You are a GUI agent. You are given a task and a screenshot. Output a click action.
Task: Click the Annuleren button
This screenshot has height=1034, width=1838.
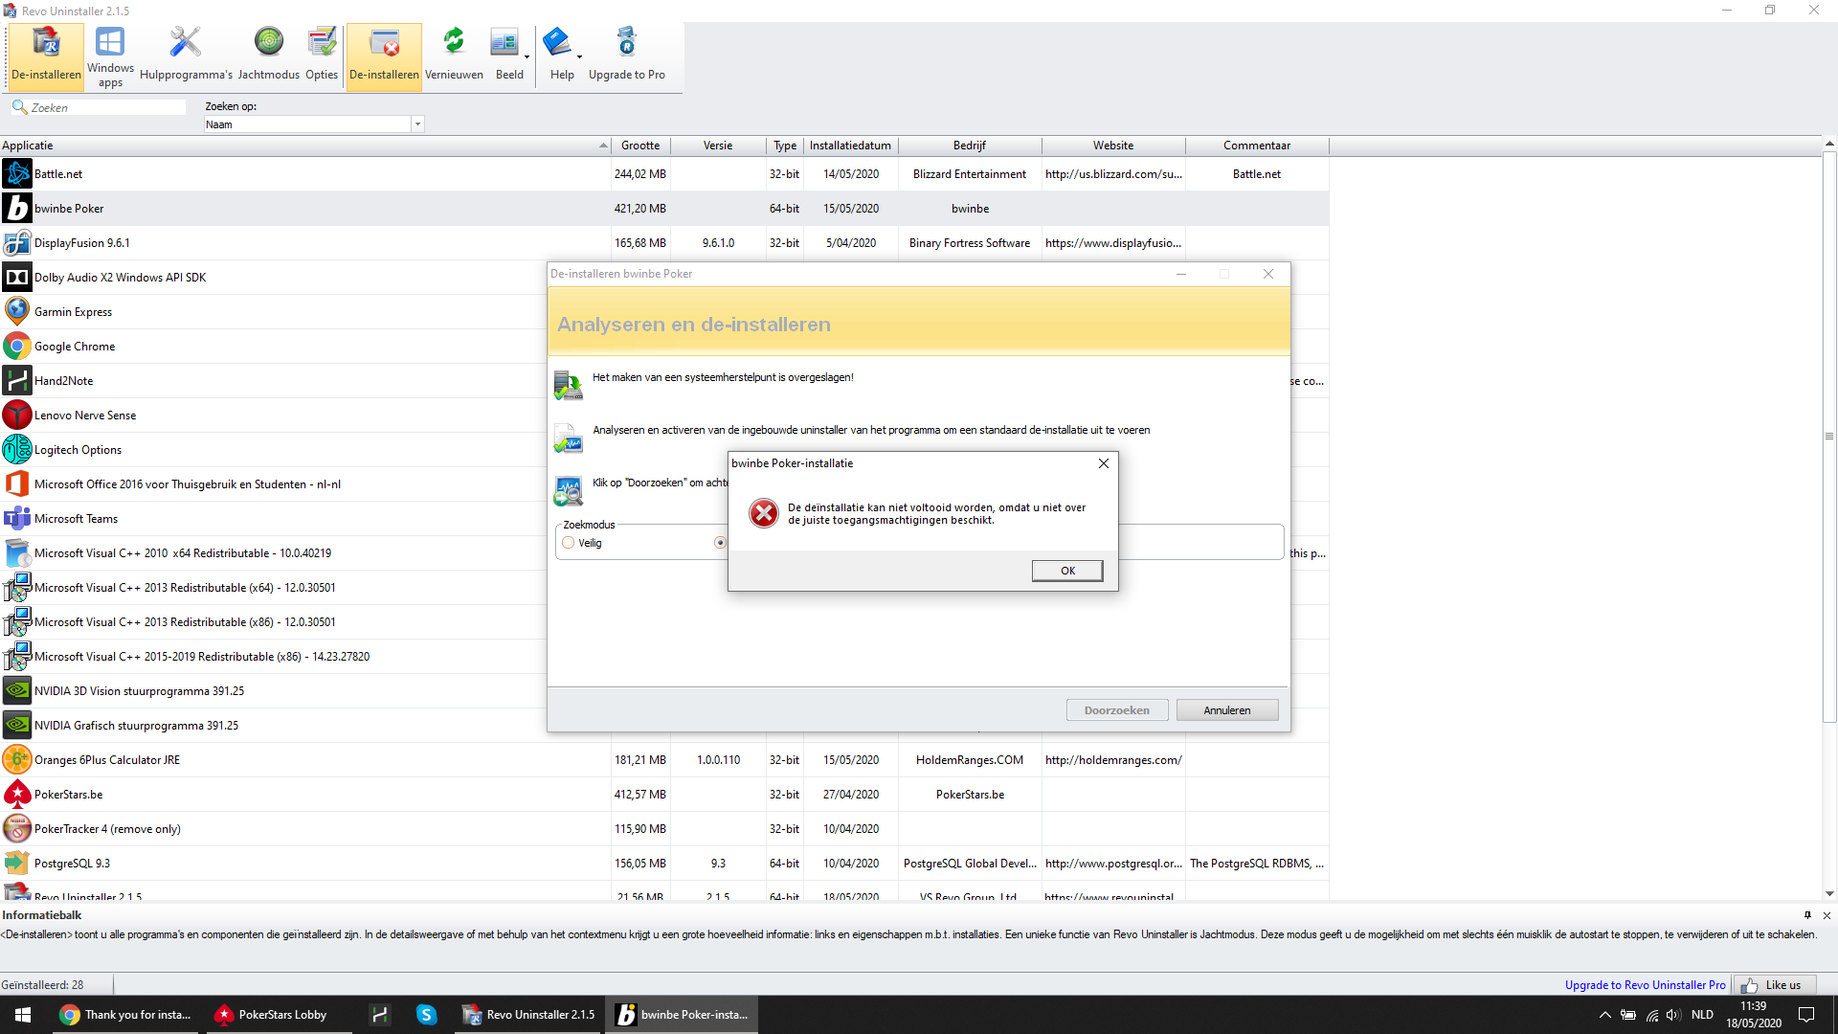click(x=1226, y=710)
